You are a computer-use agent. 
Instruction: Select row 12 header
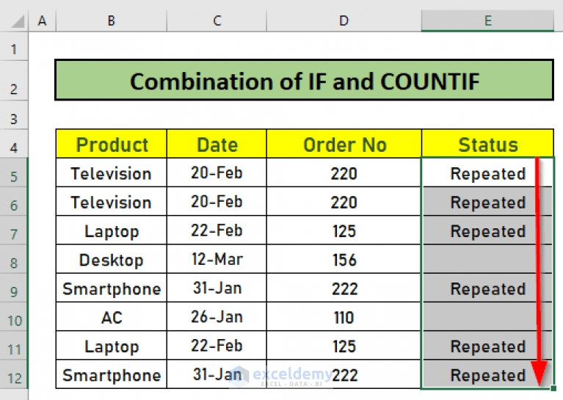point(14,374)
